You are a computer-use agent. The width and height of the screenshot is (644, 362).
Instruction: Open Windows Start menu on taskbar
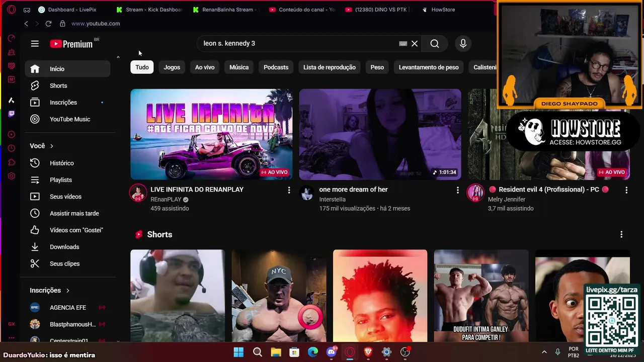tap(238, 352)
